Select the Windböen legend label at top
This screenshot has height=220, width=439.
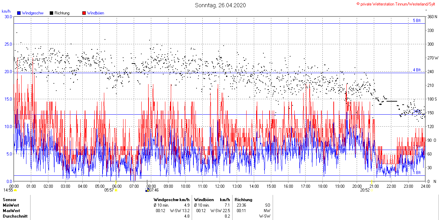95,13
